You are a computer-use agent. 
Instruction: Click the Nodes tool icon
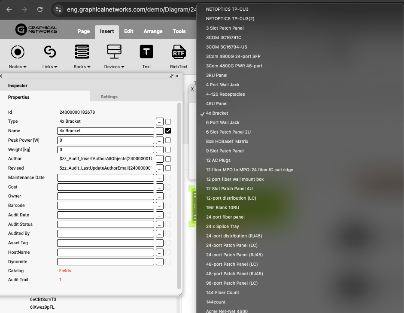(x=17, y=52)
